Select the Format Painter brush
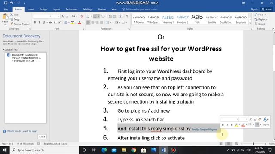The height and width of the screenshot is (154, 275). point(20,24)
